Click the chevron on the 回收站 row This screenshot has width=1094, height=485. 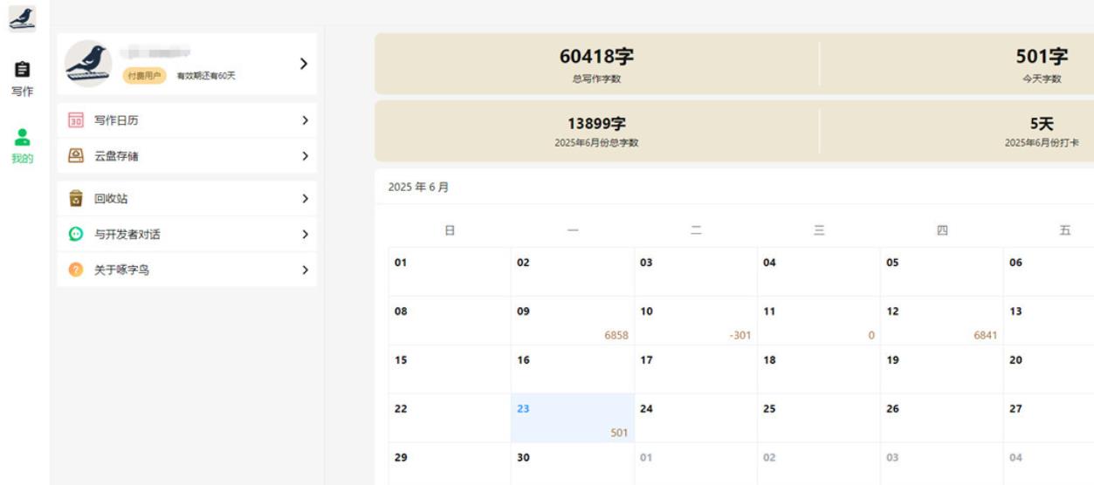(305, 199)
